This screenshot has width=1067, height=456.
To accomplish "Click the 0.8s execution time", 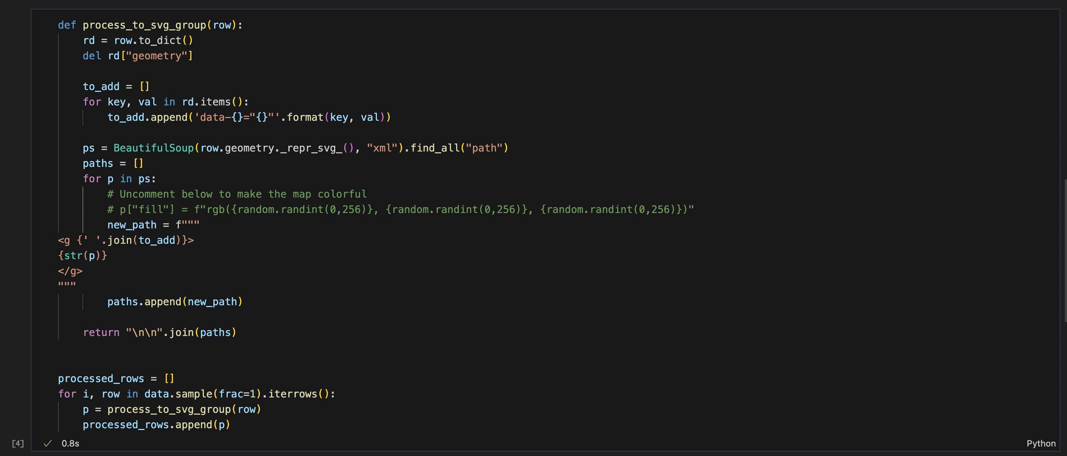I will point(70,443).
